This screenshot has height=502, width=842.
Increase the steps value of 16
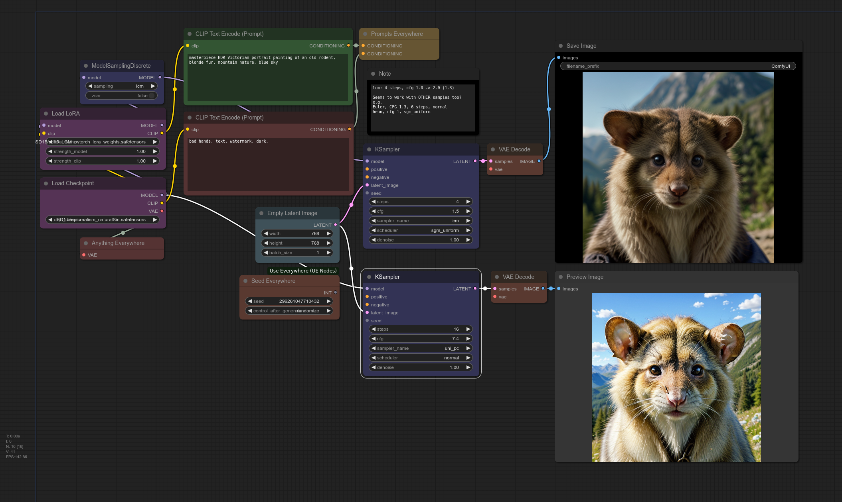coord(468,329)
